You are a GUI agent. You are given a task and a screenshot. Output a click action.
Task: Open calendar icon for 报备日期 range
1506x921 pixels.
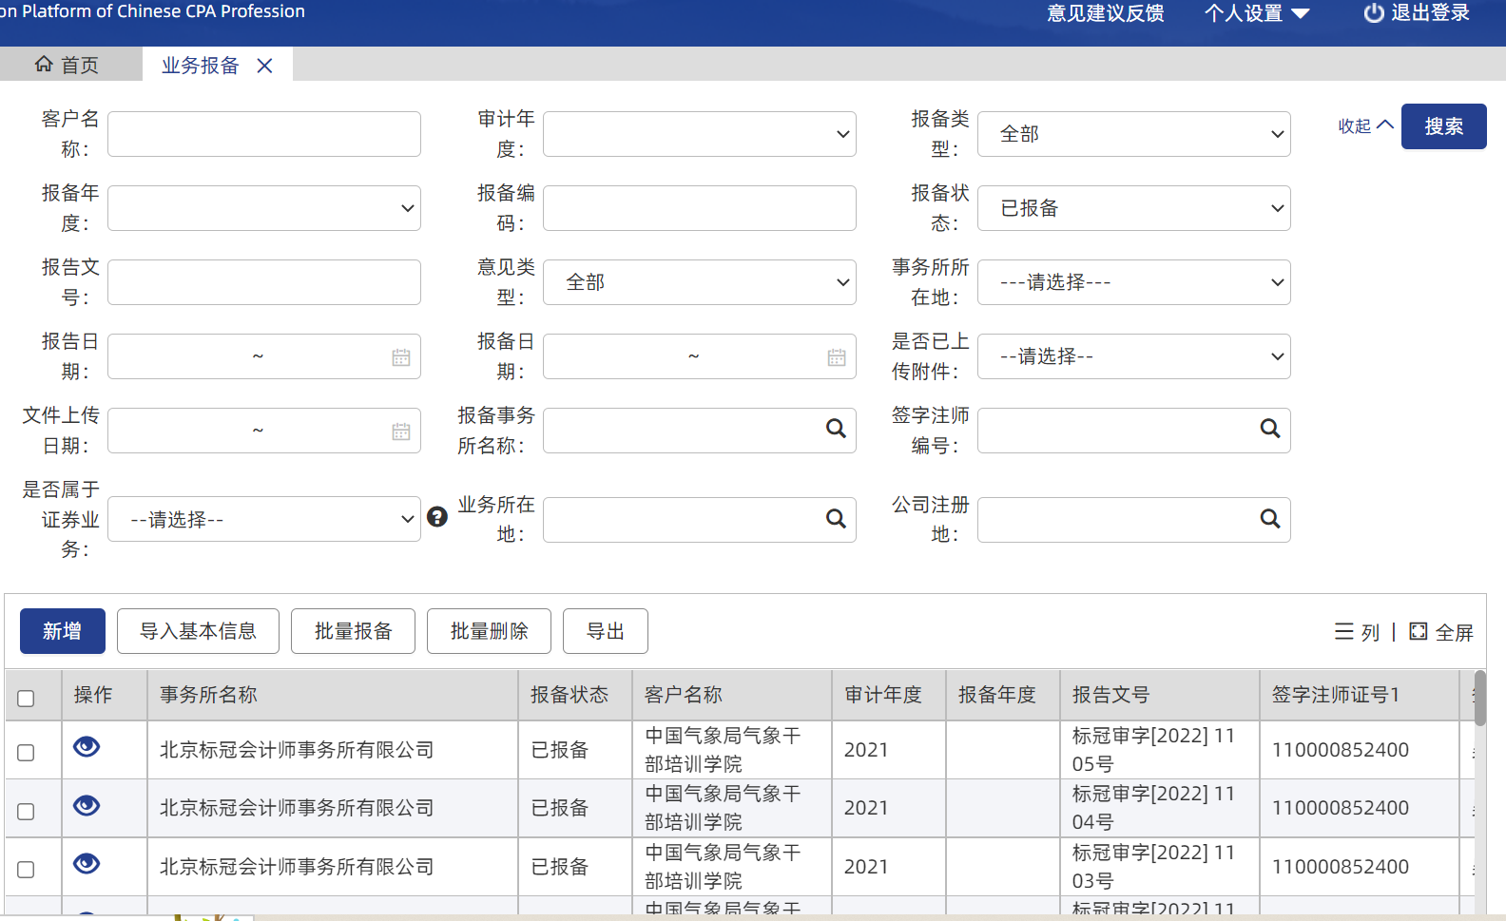(x=837, y=357)
